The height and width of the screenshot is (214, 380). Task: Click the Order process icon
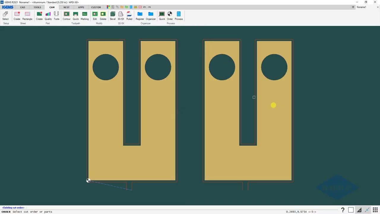pos(170,16)
